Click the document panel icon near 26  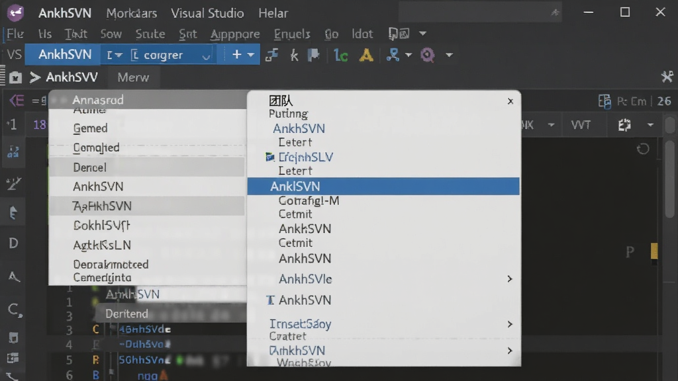click(605, 101)
